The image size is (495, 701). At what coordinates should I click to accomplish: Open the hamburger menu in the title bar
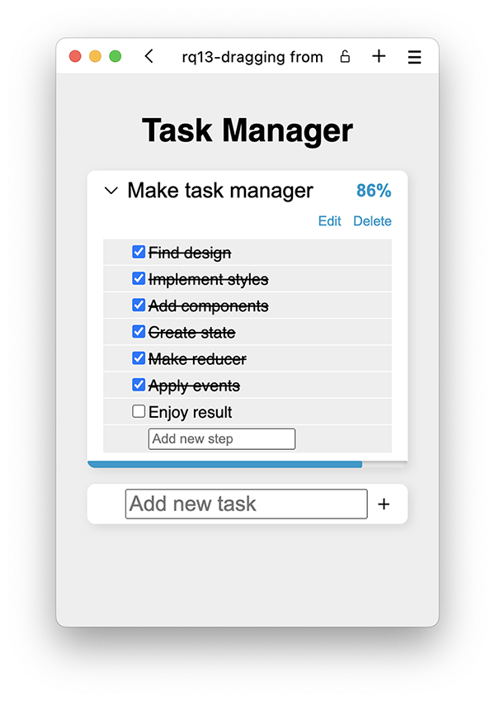click(x=414, y=56)
